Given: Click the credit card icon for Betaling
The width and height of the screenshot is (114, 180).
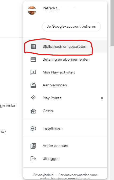Looking at the screenshot, I should click(33, 60).
